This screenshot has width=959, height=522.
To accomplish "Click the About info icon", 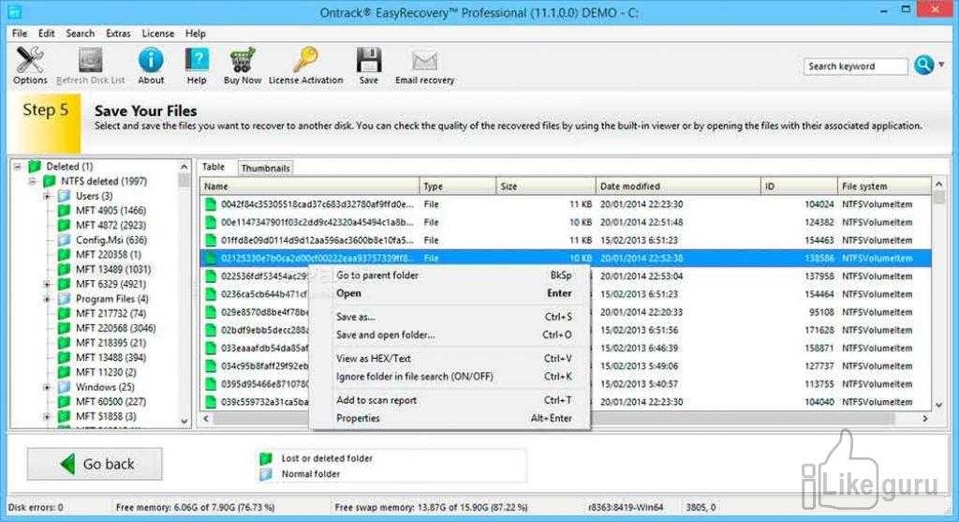I will tap(151, 62).
